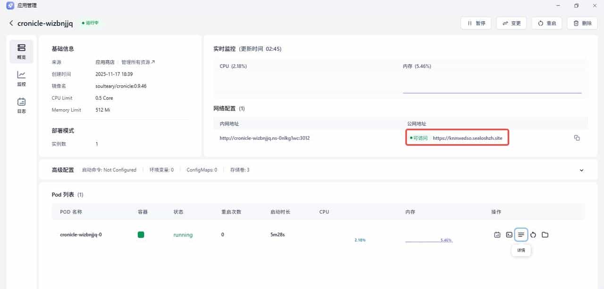Restart the pod using its restart icon
Screen dimensions: 604x289
click(x=533, y=234)
